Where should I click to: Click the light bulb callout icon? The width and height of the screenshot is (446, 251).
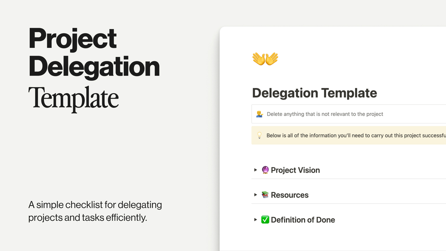[x=260, y=135]
